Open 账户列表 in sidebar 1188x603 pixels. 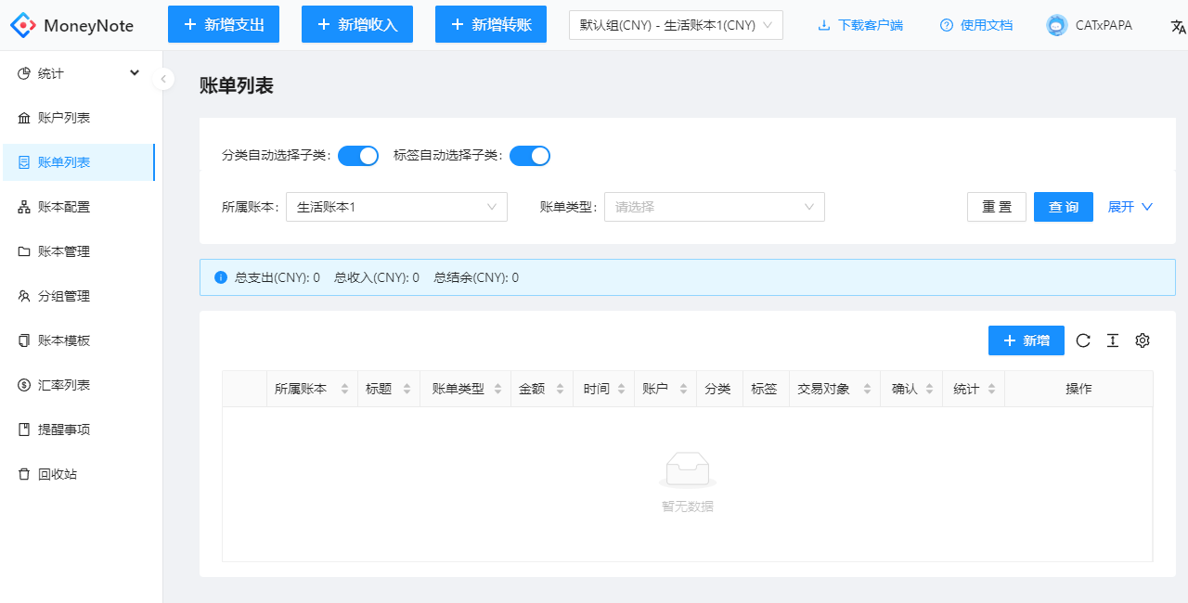tap(78, 118)
